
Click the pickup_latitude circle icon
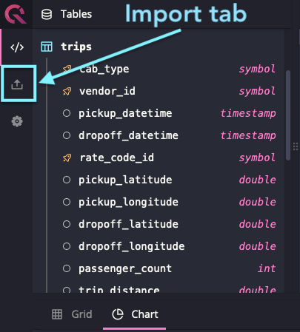tap(67, 180)
